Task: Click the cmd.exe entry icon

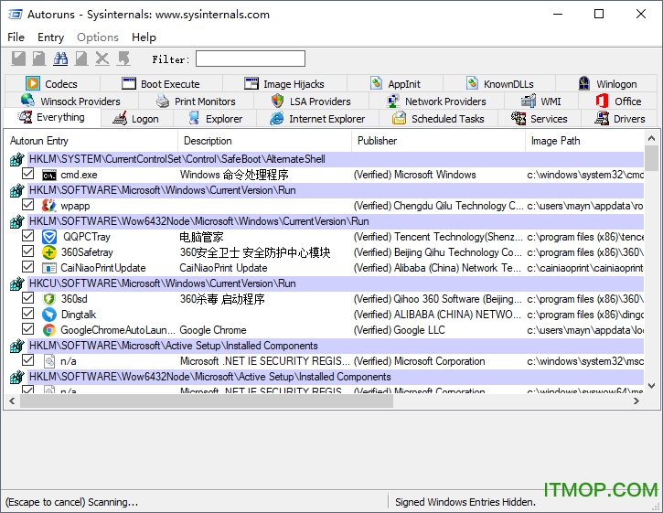Action: tap(49, 175)
